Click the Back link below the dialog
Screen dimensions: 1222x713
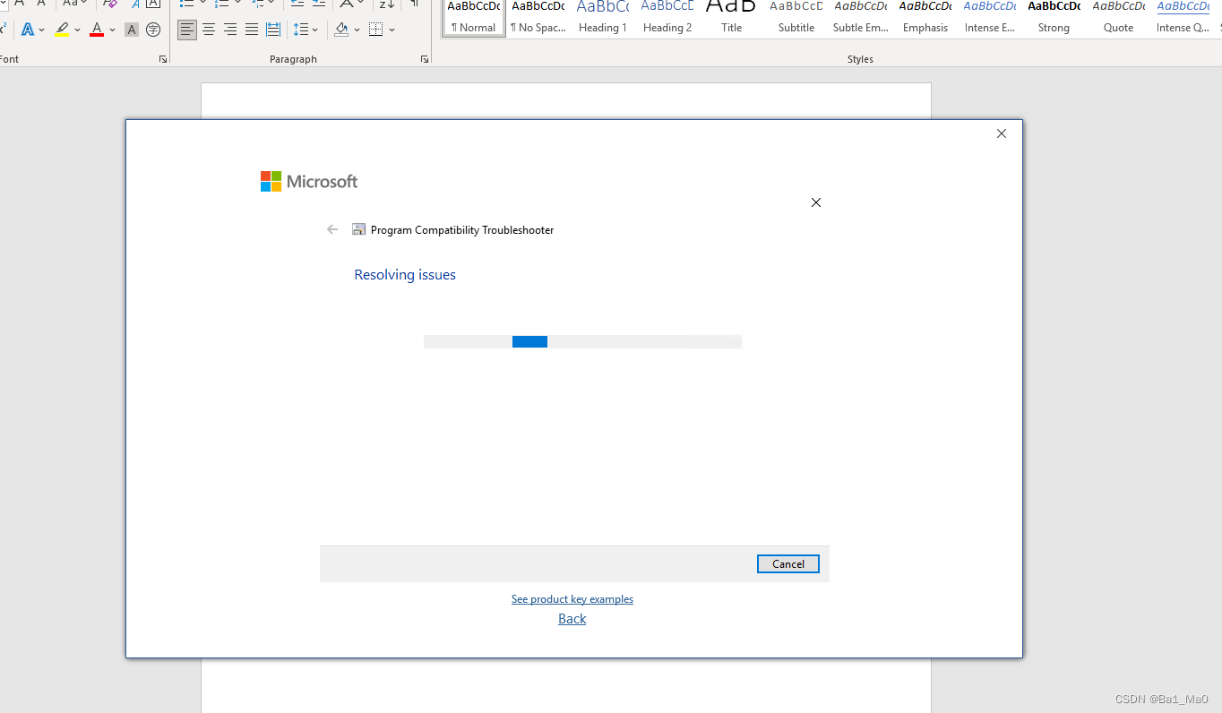point(572,619)
